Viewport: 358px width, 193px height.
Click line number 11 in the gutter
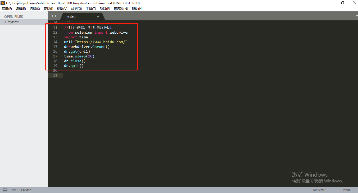[x=55, y=28]
